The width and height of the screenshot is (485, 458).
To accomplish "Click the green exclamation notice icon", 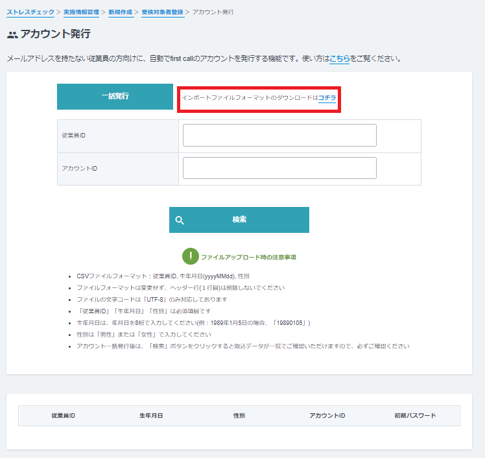I will tap(190, 256).
